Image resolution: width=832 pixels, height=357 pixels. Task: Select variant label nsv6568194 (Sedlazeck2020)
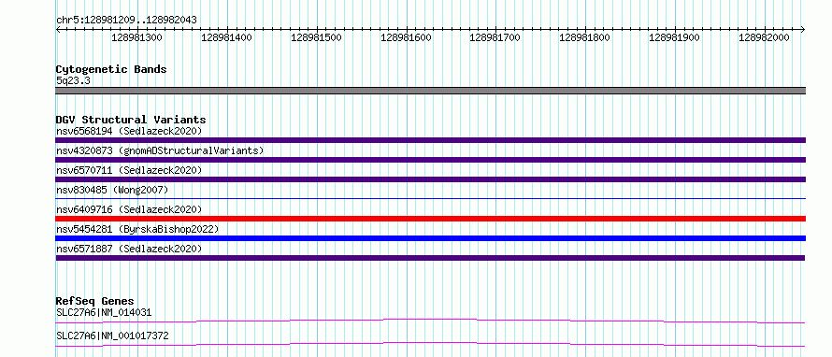[x=129, y=131]
